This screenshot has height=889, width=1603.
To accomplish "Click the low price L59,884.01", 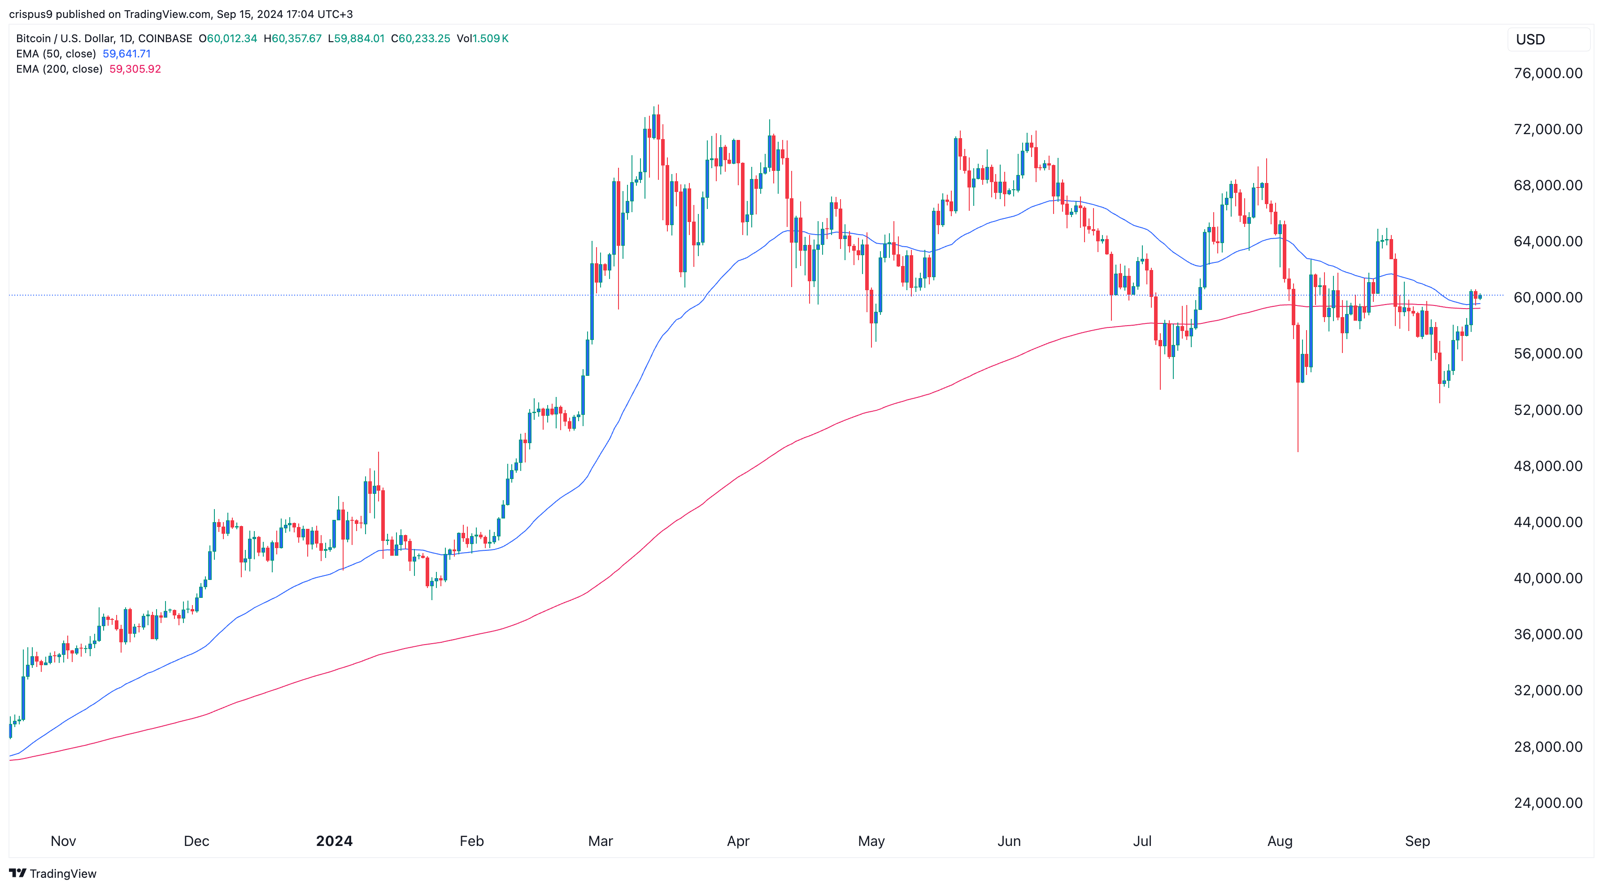I will tap(356, 38).
